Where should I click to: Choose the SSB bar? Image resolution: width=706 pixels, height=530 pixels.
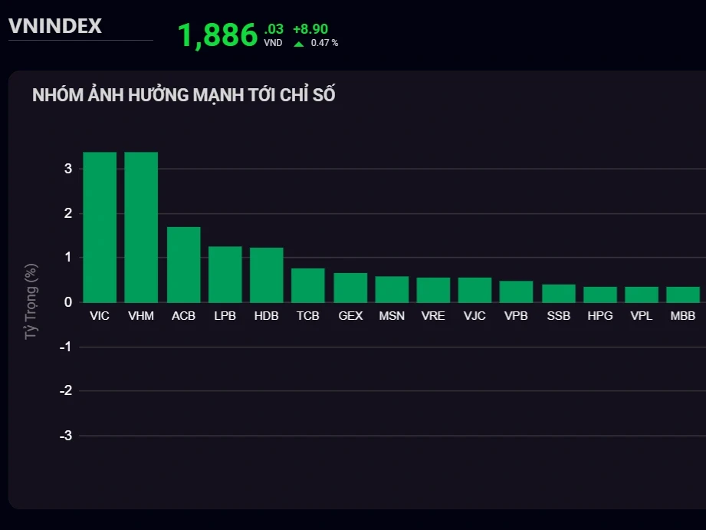pyautogui.click(x=559, y=294)
